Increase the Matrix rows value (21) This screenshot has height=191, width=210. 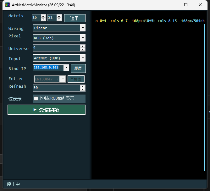(x=59, y=16)
